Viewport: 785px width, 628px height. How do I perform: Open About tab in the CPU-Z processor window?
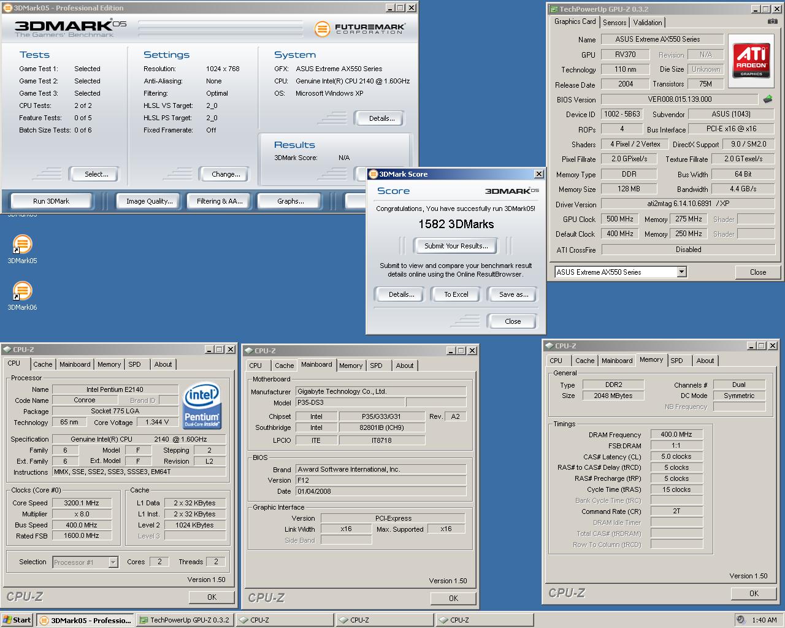(163, 364)
